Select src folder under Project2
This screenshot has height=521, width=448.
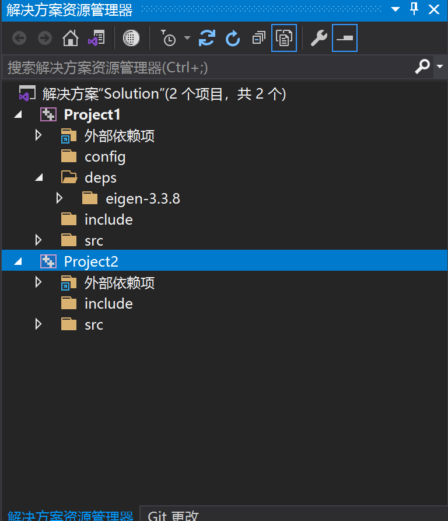coord(94,324)
